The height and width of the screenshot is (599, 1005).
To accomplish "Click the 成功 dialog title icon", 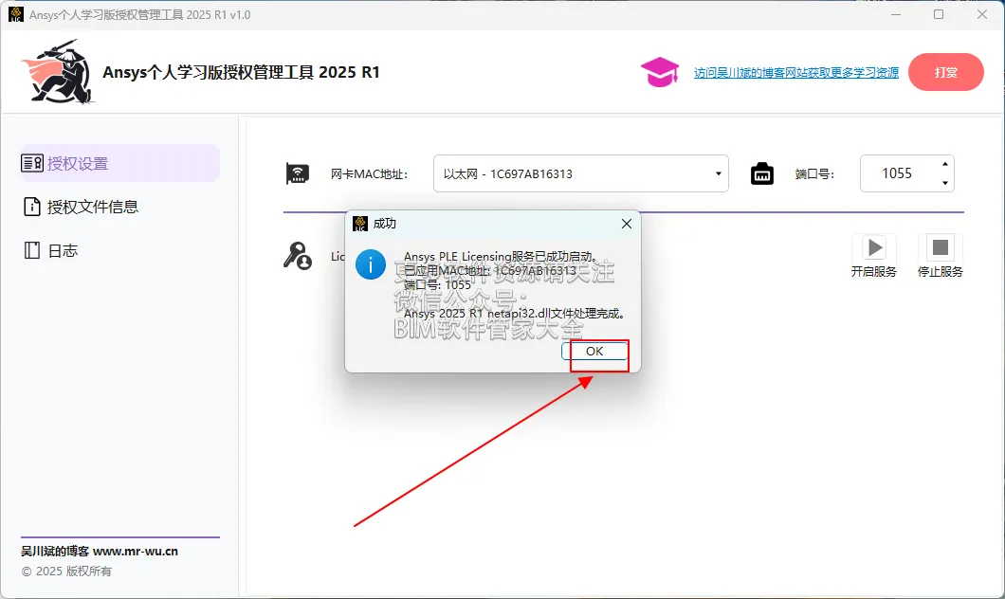I will tap(360, 224).
